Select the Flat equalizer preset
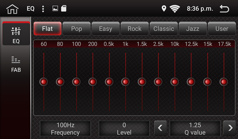This screenshot has height=139, width=238. [x=47, y=29]
